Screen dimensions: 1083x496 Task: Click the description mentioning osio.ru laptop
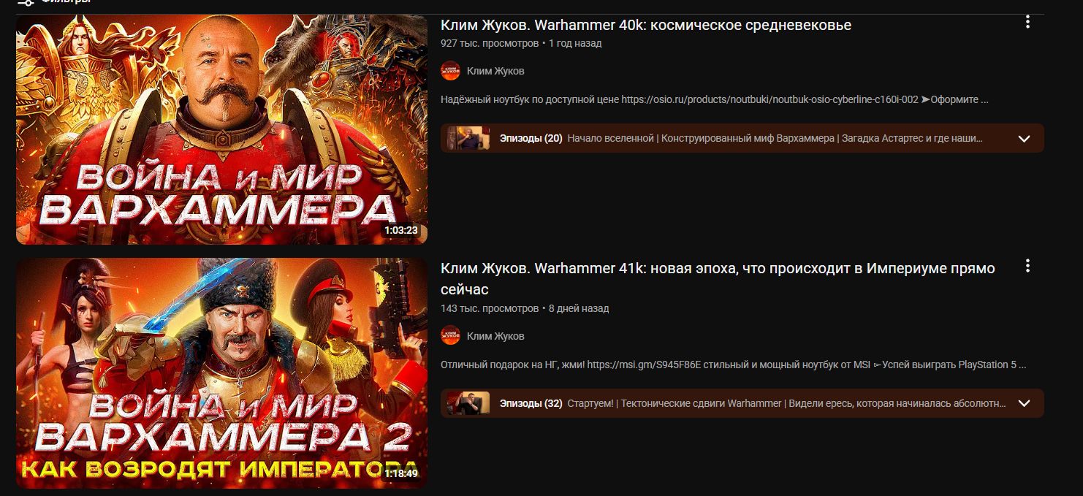[715, 99]
